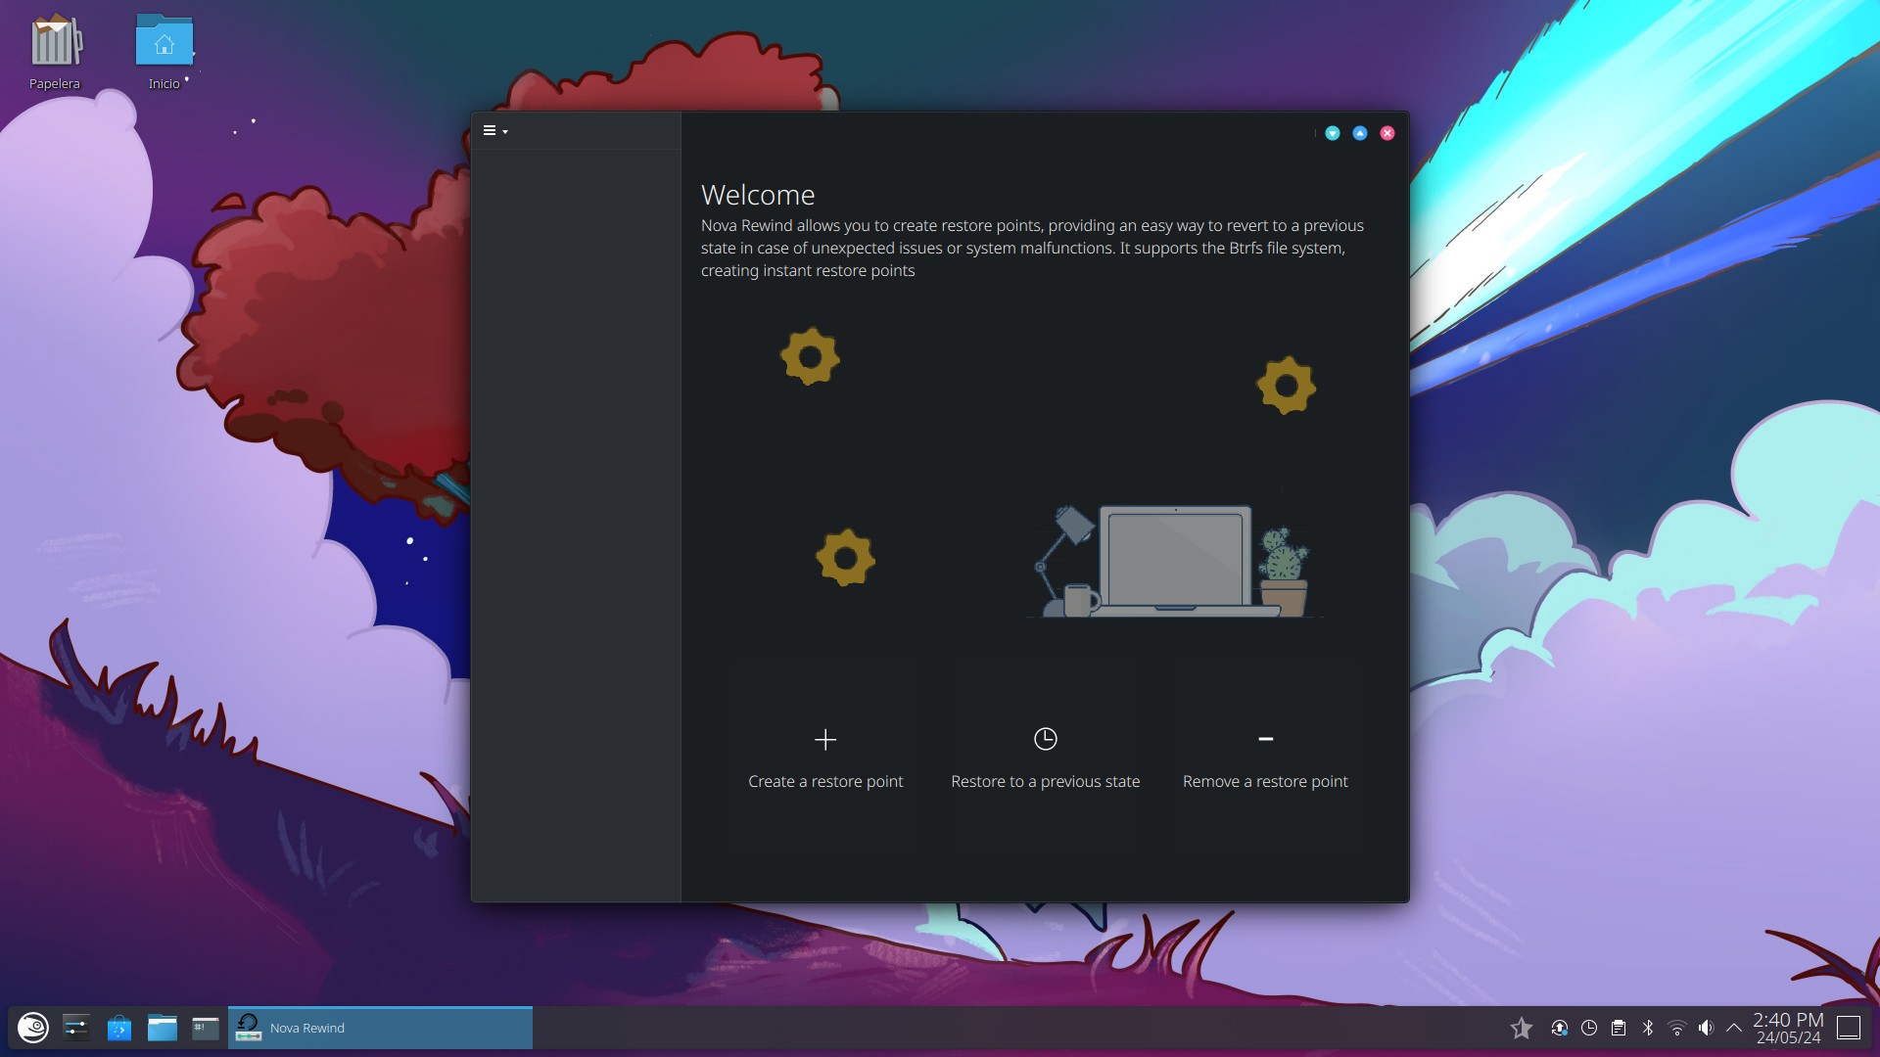This screenshot has width=1880, height=1057.
Task: Click 'Create a restore point' label
Action: (825, 781)
